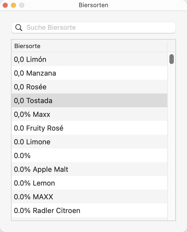Pick 0.0% Radler Citroen
187x232 pixels.
[89, 211]
